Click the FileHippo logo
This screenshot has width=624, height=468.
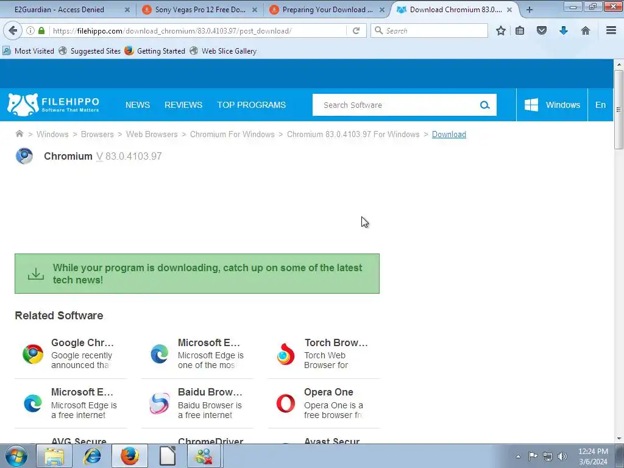(54, 105)
